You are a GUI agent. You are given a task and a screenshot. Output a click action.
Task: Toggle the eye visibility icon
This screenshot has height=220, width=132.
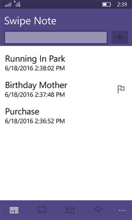coord(98,210)
